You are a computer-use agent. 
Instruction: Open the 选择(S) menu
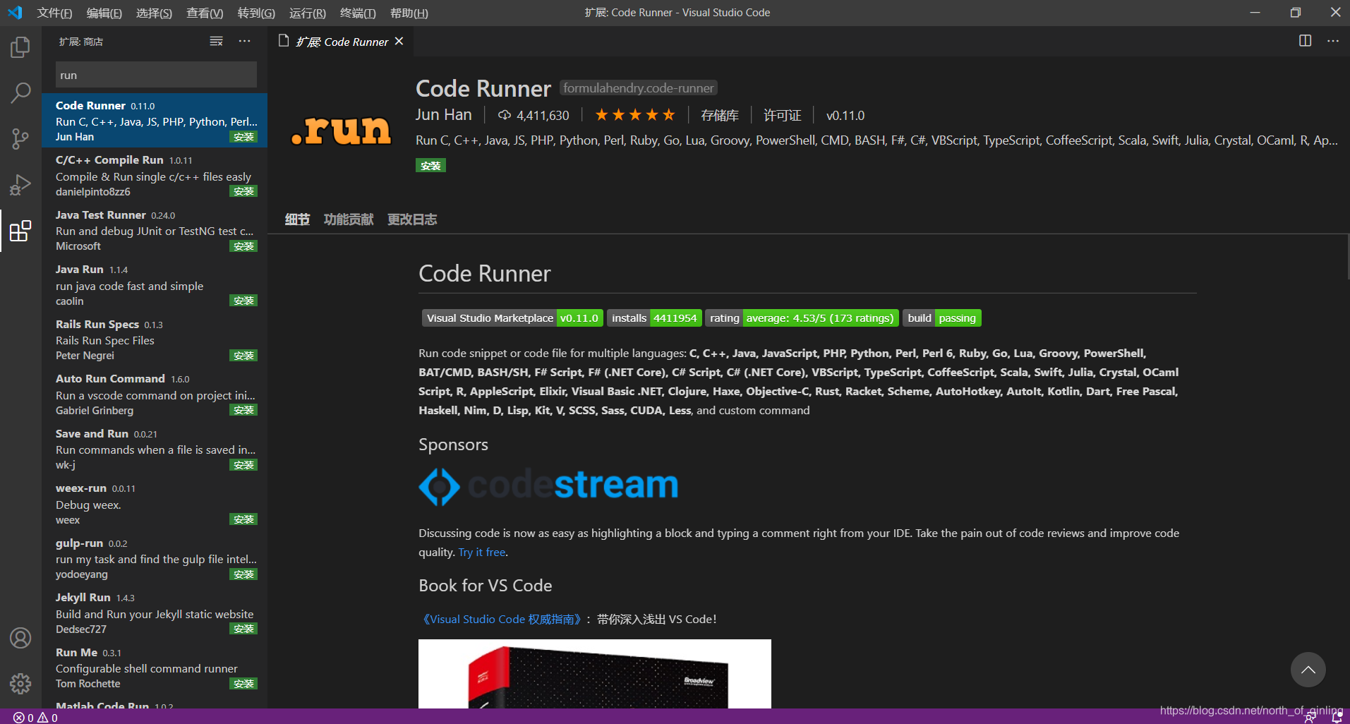[154, 13]
